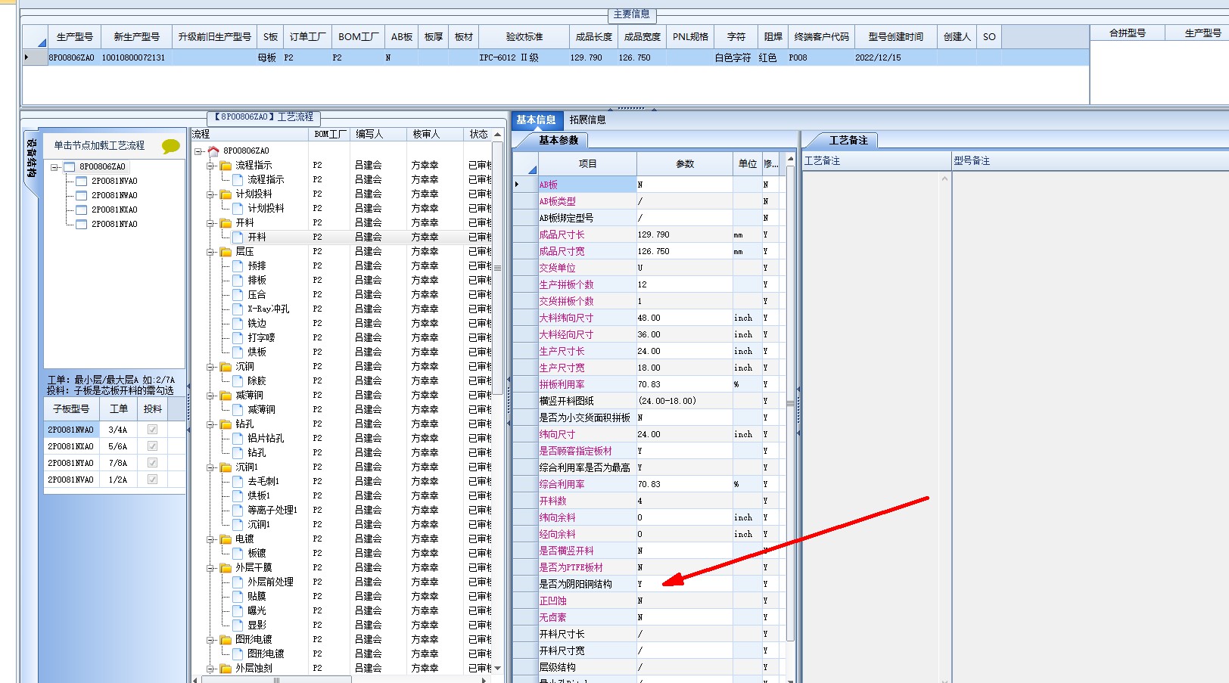
Task: Collapse the 外层干膜 group in process tree
Action: click(210, 568)
